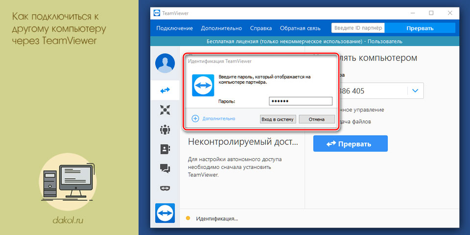Open the Дополнительно menu in top bar

(x=221, y=28)
